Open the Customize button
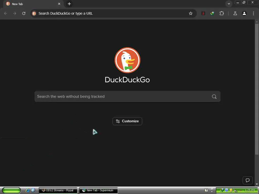This screenshot has width=259, height=194. [x=127, y=121]
